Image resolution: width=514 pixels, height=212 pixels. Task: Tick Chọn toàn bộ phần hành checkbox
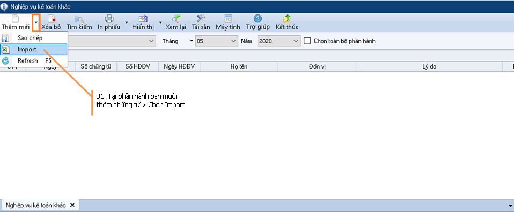307,41
